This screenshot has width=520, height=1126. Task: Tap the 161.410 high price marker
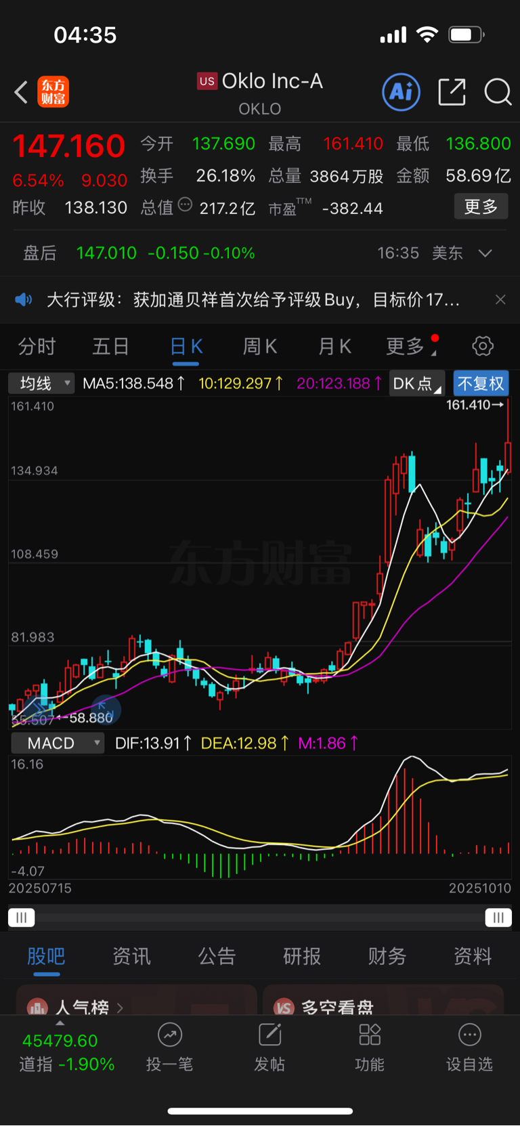coord(475,405)
